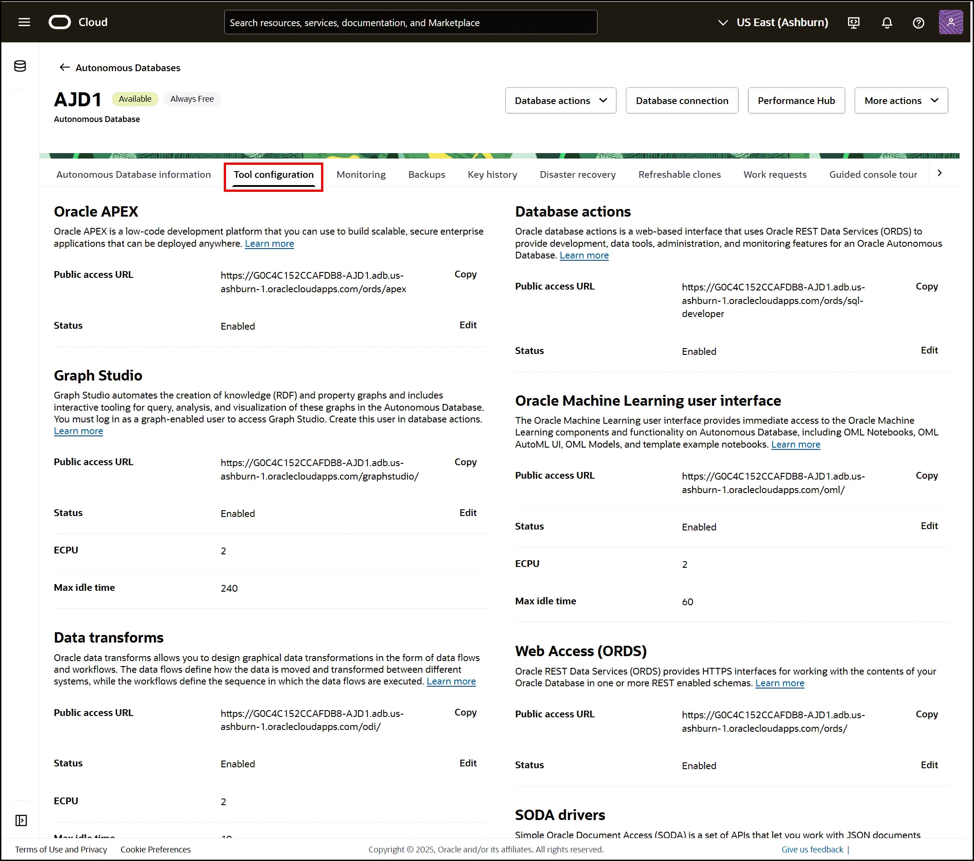The image size is (974, 861).
Task: Open Terms of Use and Privacy
Action: coord(61,850)
